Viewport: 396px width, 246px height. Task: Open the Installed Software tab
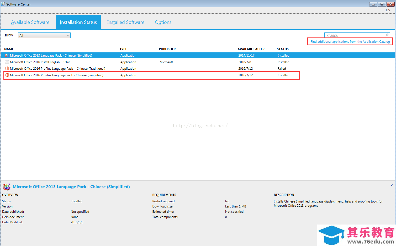[x=126, y=22]
